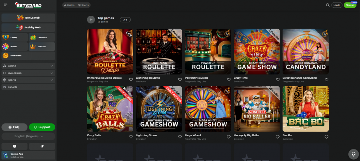Image resolution: width=360 pixels, height=161 pixels.
Task: Open Monopoly Big Baller thumbnail
Action: click(x=257, y=109)
